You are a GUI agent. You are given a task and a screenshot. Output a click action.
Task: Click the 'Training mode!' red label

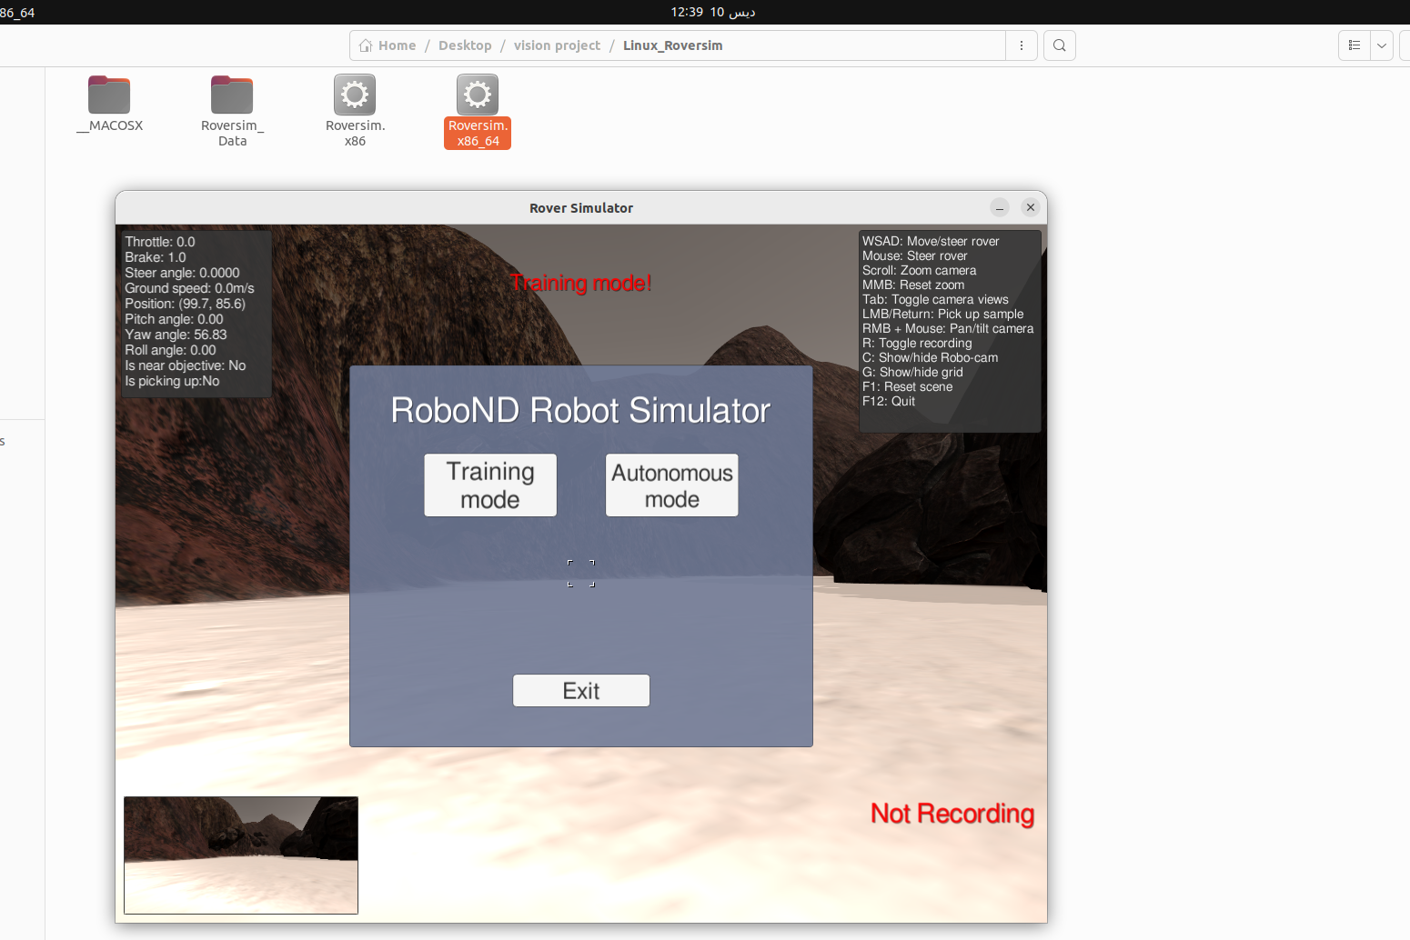[x=580, y=283]
